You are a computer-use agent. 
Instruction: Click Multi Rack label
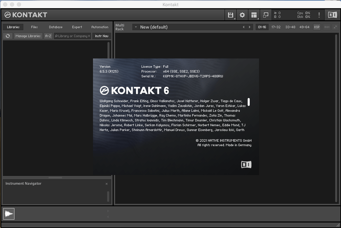[120, 27]
